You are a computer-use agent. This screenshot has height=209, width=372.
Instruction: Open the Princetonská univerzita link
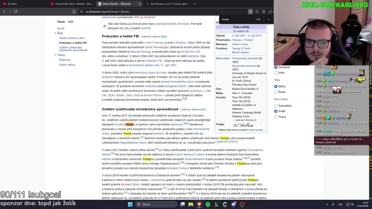245,58
